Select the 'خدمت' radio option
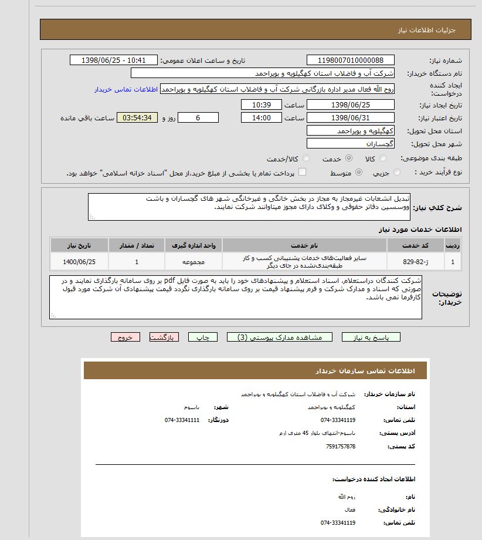The image size is (482, 540). 349,158
